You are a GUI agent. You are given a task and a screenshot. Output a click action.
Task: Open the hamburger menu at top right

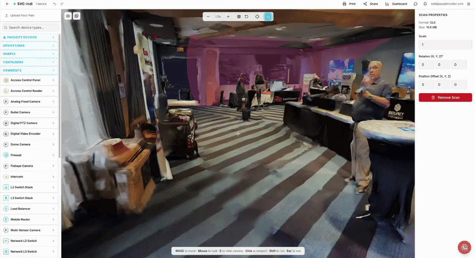(468, 4)
